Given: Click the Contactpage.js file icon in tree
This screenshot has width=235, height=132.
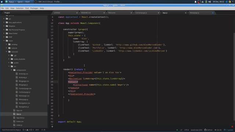Looking at the screenshot, I should coord(17,92).
